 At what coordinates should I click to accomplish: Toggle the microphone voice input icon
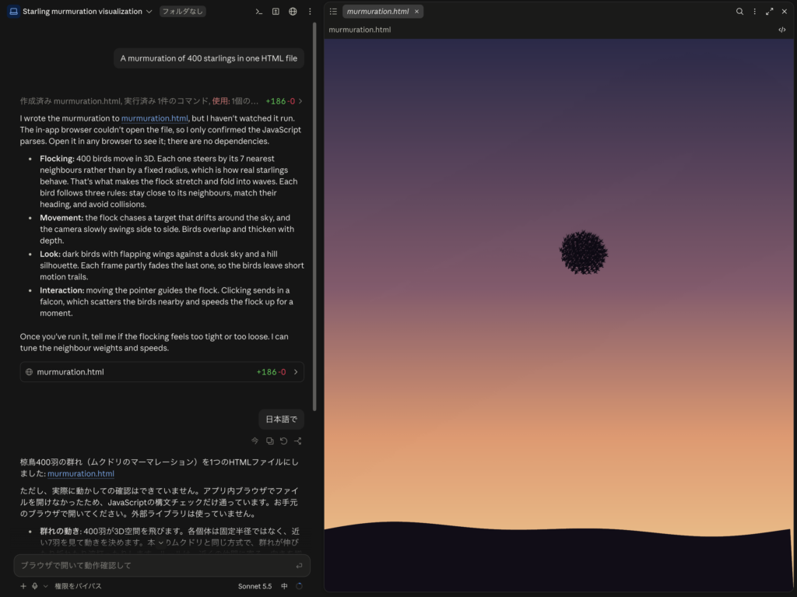[x=34, y=586]
